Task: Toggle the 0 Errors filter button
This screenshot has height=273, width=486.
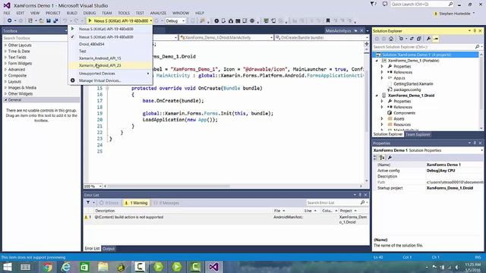Action: pyautogui.click(x=109, y=203)
